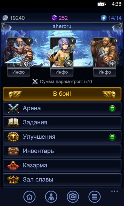Open the Арена menu entry
This screenshot has height=206, width=124.
pos(62,109)
